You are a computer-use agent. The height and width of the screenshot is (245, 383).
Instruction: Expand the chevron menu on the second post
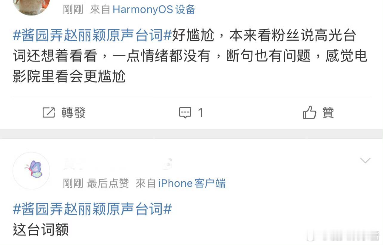click(365, 160)
